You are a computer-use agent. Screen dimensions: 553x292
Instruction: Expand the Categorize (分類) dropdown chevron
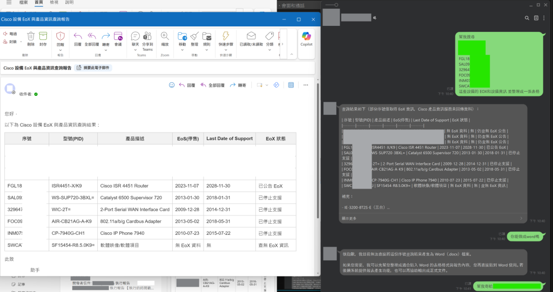[269, 50]
